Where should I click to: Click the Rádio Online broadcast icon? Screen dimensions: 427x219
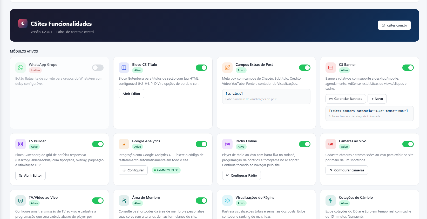[x=227, y=144]
